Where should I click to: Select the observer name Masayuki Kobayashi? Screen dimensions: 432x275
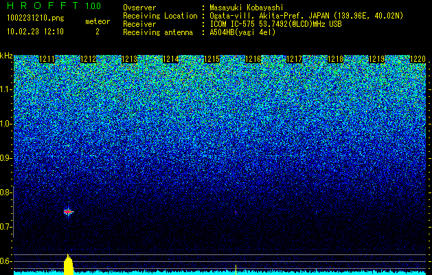[247, 8]
